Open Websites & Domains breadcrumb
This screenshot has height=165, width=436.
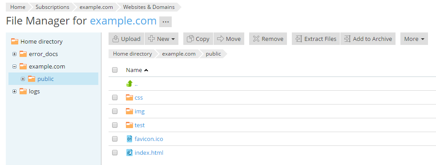pyautogui.click(x=149, y=7)
